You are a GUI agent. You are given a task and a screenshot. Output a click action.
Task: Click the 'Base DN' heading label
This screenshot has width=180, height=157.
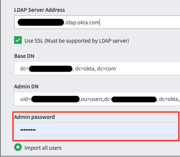(x=24, y=56)
